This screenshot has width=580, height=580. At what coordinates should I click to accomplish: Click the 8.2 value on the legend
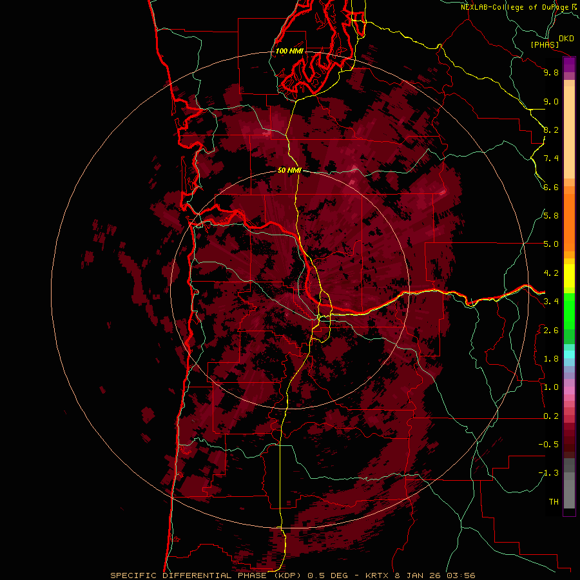click(x=551, y=130)
